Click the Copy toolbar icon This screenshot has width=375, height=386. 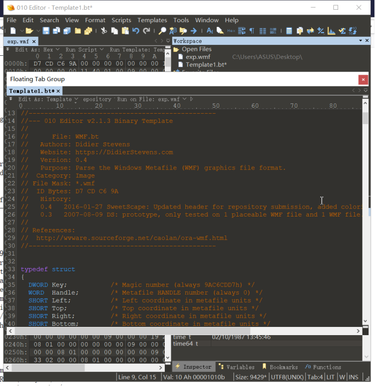[x=114, y=31]
